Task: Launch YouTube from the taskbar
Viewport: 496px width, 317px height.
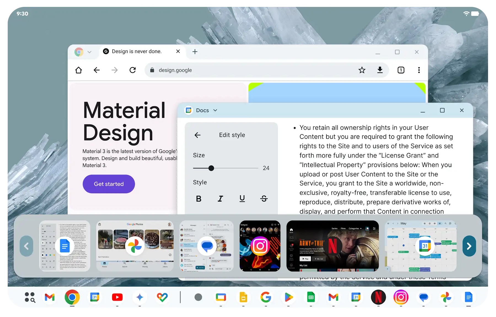Action: click(x=117, y=297)
